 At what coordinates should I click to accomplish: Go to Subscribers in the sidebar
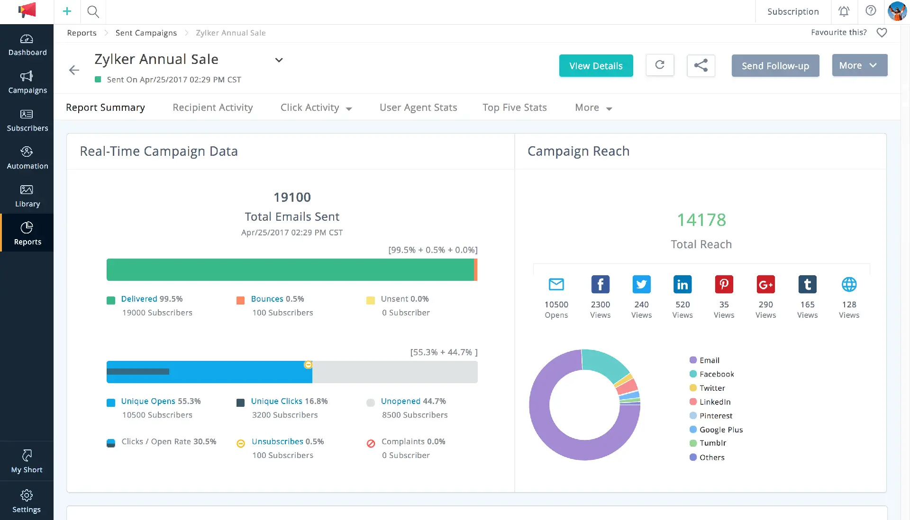click(27, 121)
